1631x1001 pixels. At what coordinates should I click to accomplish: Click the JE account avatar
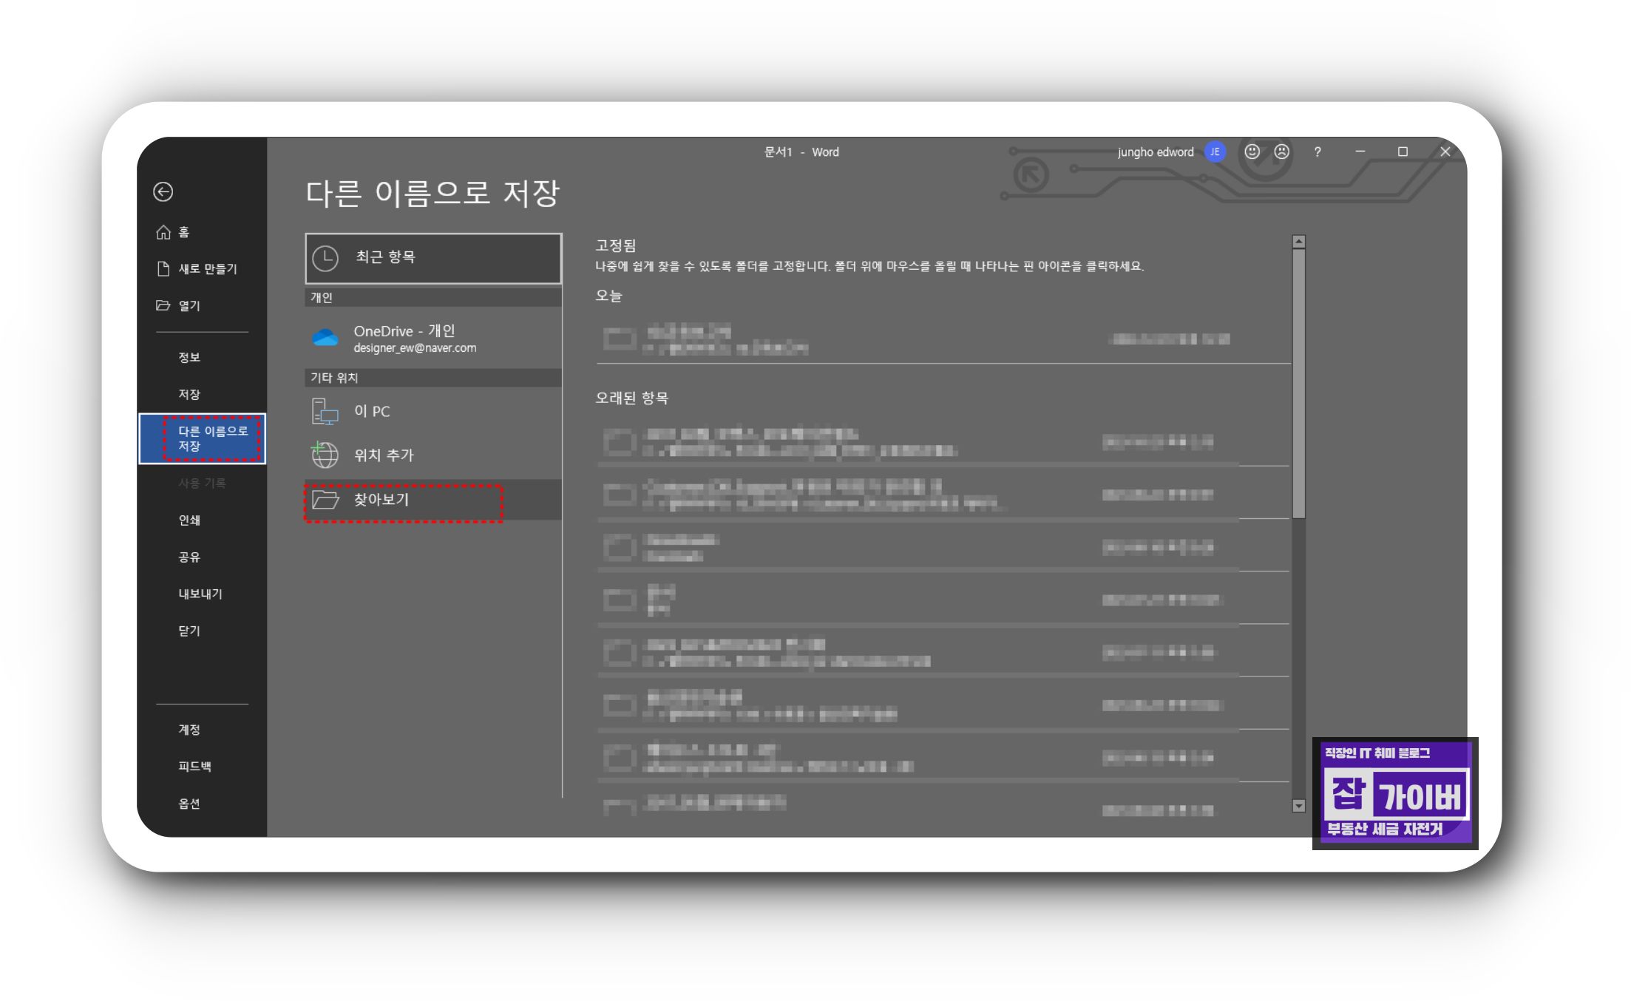[x=1215, y=152]
